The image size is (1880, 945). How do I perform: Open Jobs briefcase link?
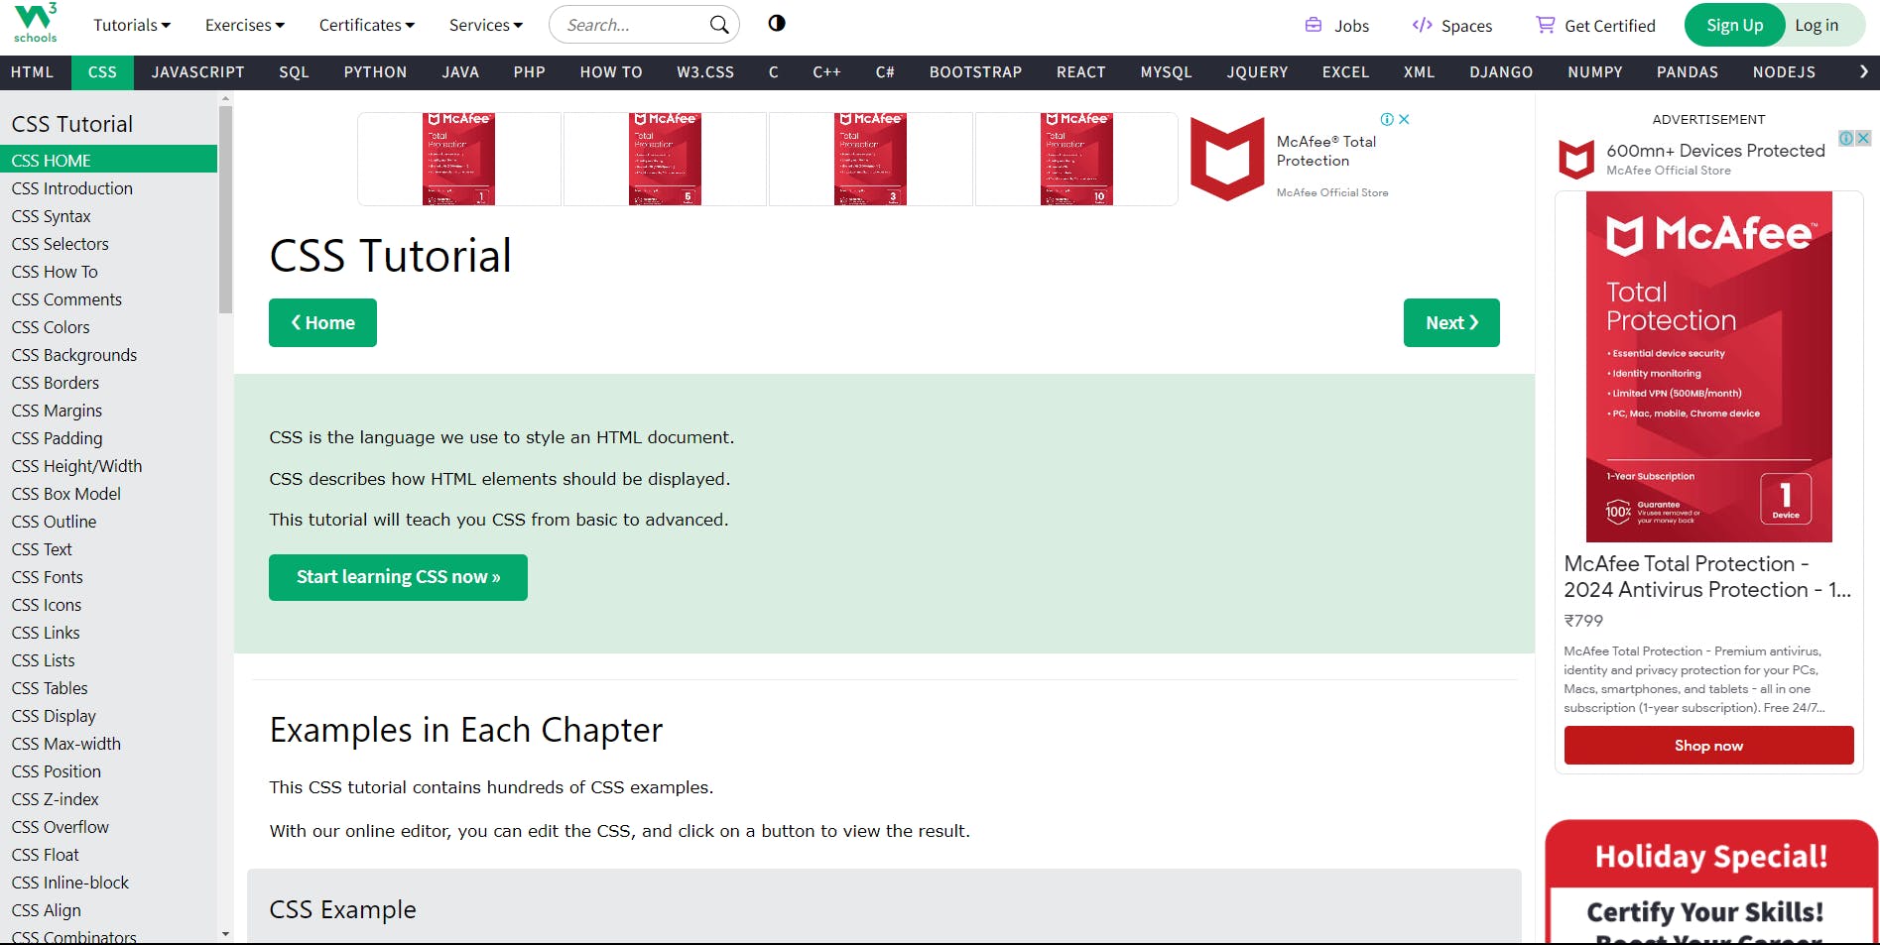[x=1336, y=25]
